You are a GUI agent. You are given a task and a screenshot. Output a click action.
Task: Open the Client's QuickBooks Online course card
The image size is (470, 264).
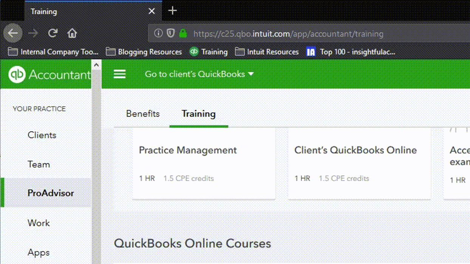359,164
